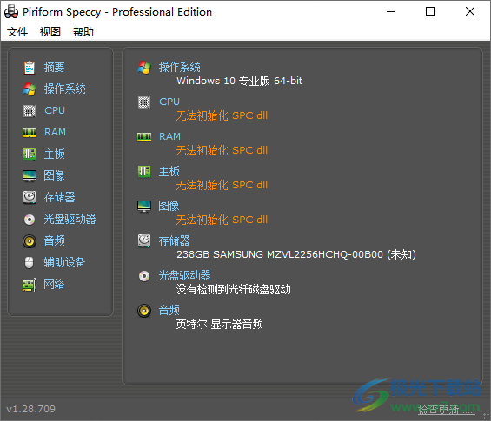Click the CPU chip icon in summary panel

pos(144,102)
